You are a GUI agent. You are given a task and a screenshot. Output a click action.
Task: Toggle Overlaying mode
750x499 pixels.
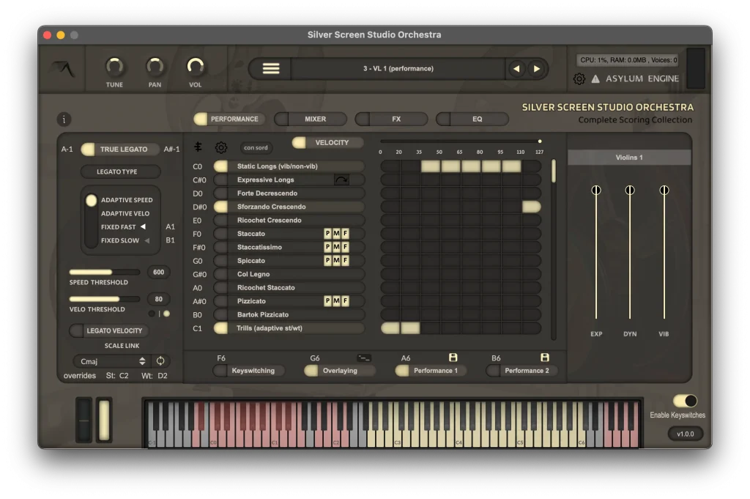[340, 371]
